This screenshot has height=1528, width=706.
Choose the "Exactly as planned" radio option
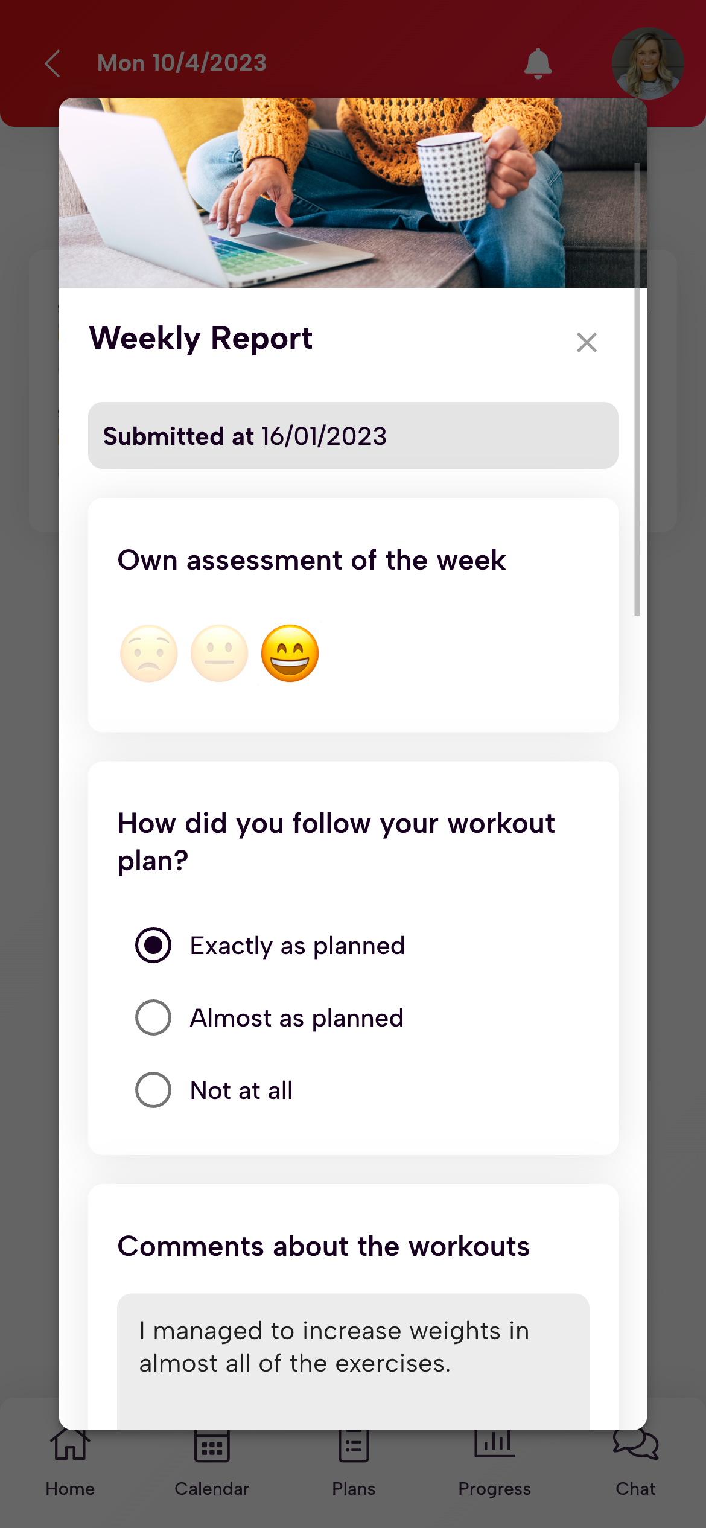pyautogui.click(x=153, y=945)
